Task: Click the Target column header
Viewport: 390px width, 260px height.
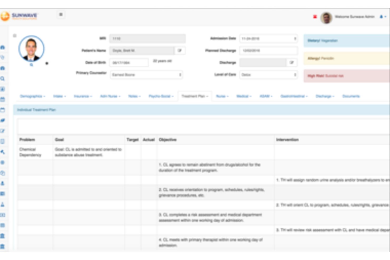Action: (x=133, y=140)
